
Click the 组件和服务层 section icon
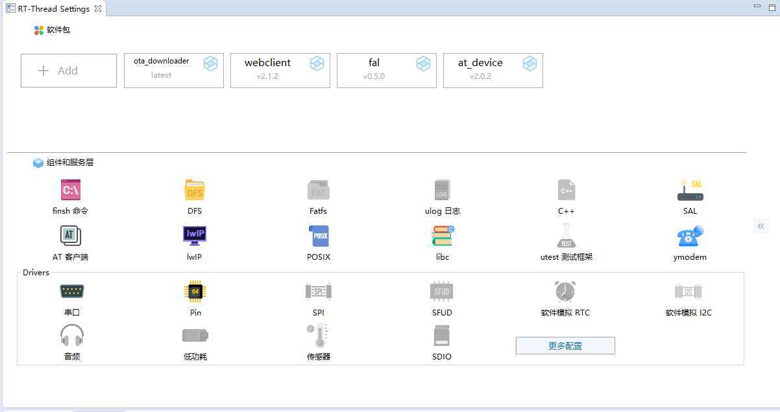click(38, 163)
